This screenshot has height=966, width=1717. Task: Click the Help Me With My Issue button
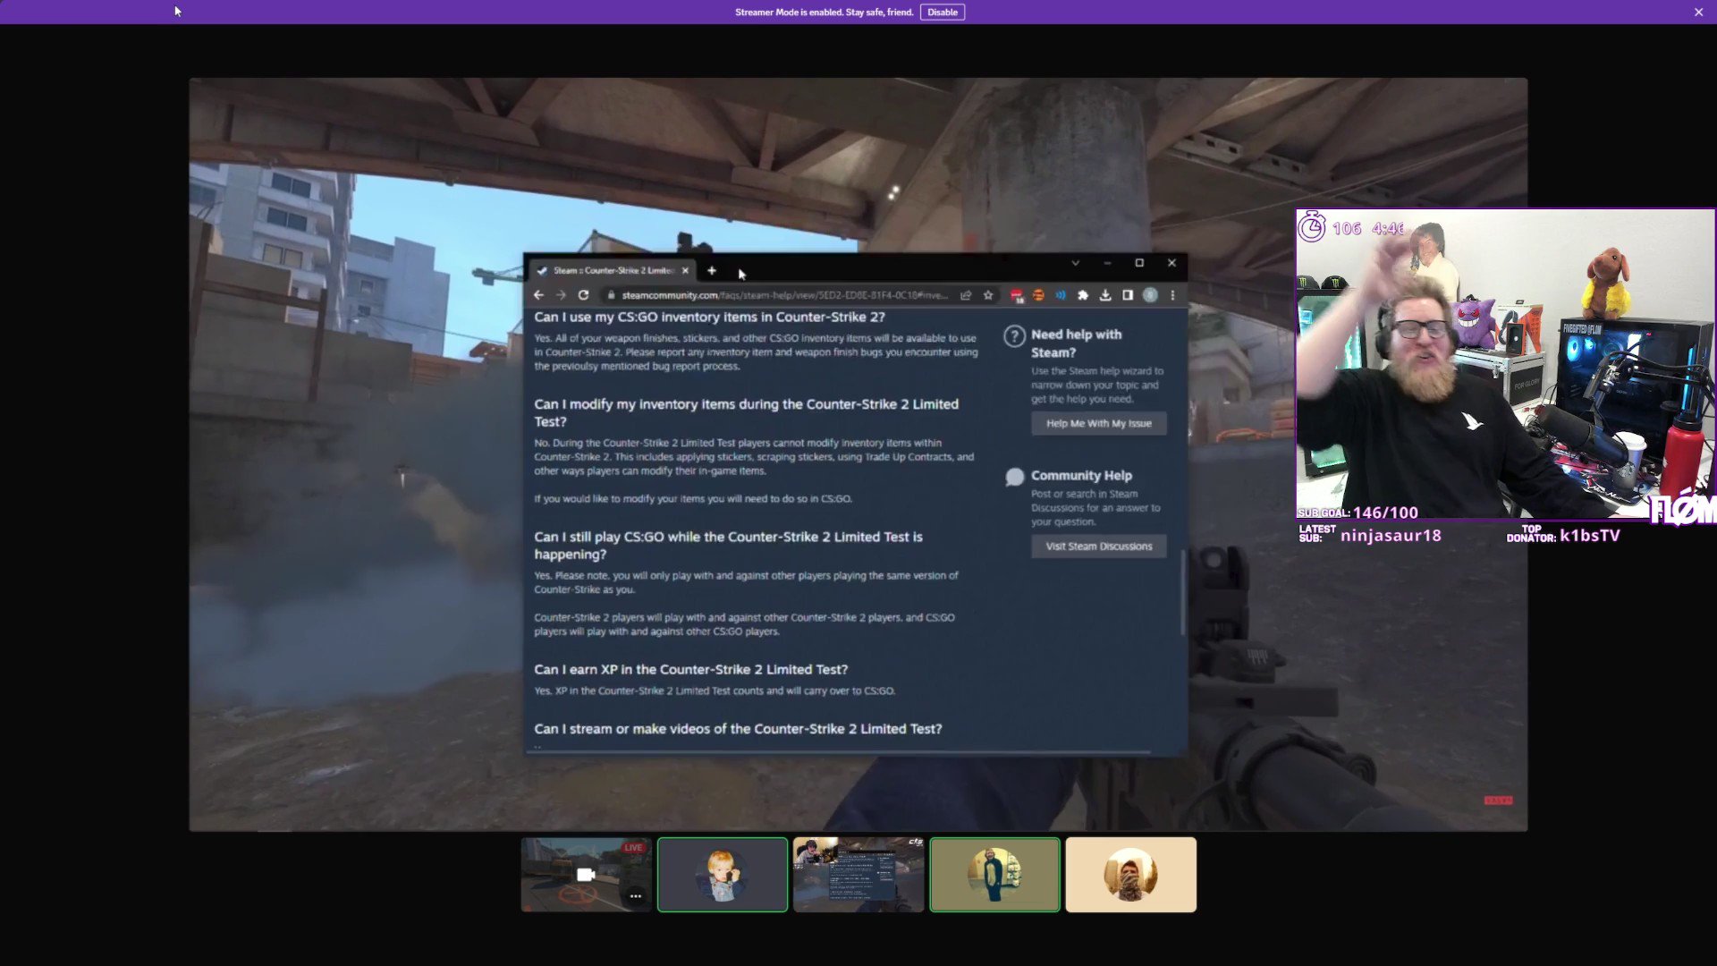click(x=1098, y=423)
